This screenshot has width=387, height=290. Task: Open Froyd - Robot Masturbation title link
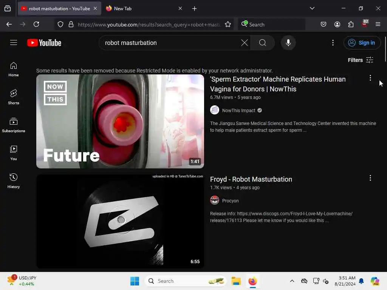pyautogui.click(x=251, y=179)
